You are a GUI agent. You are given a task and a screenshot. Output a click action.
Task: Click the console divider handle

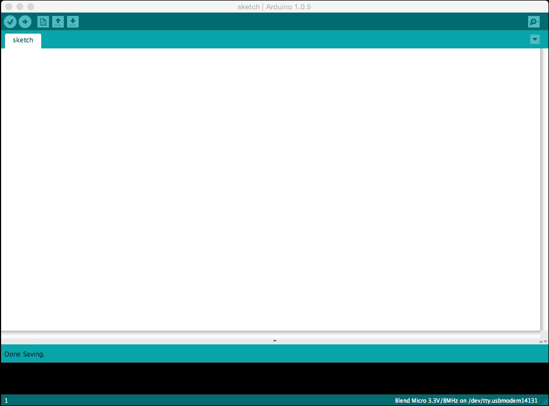click(274, 341)
